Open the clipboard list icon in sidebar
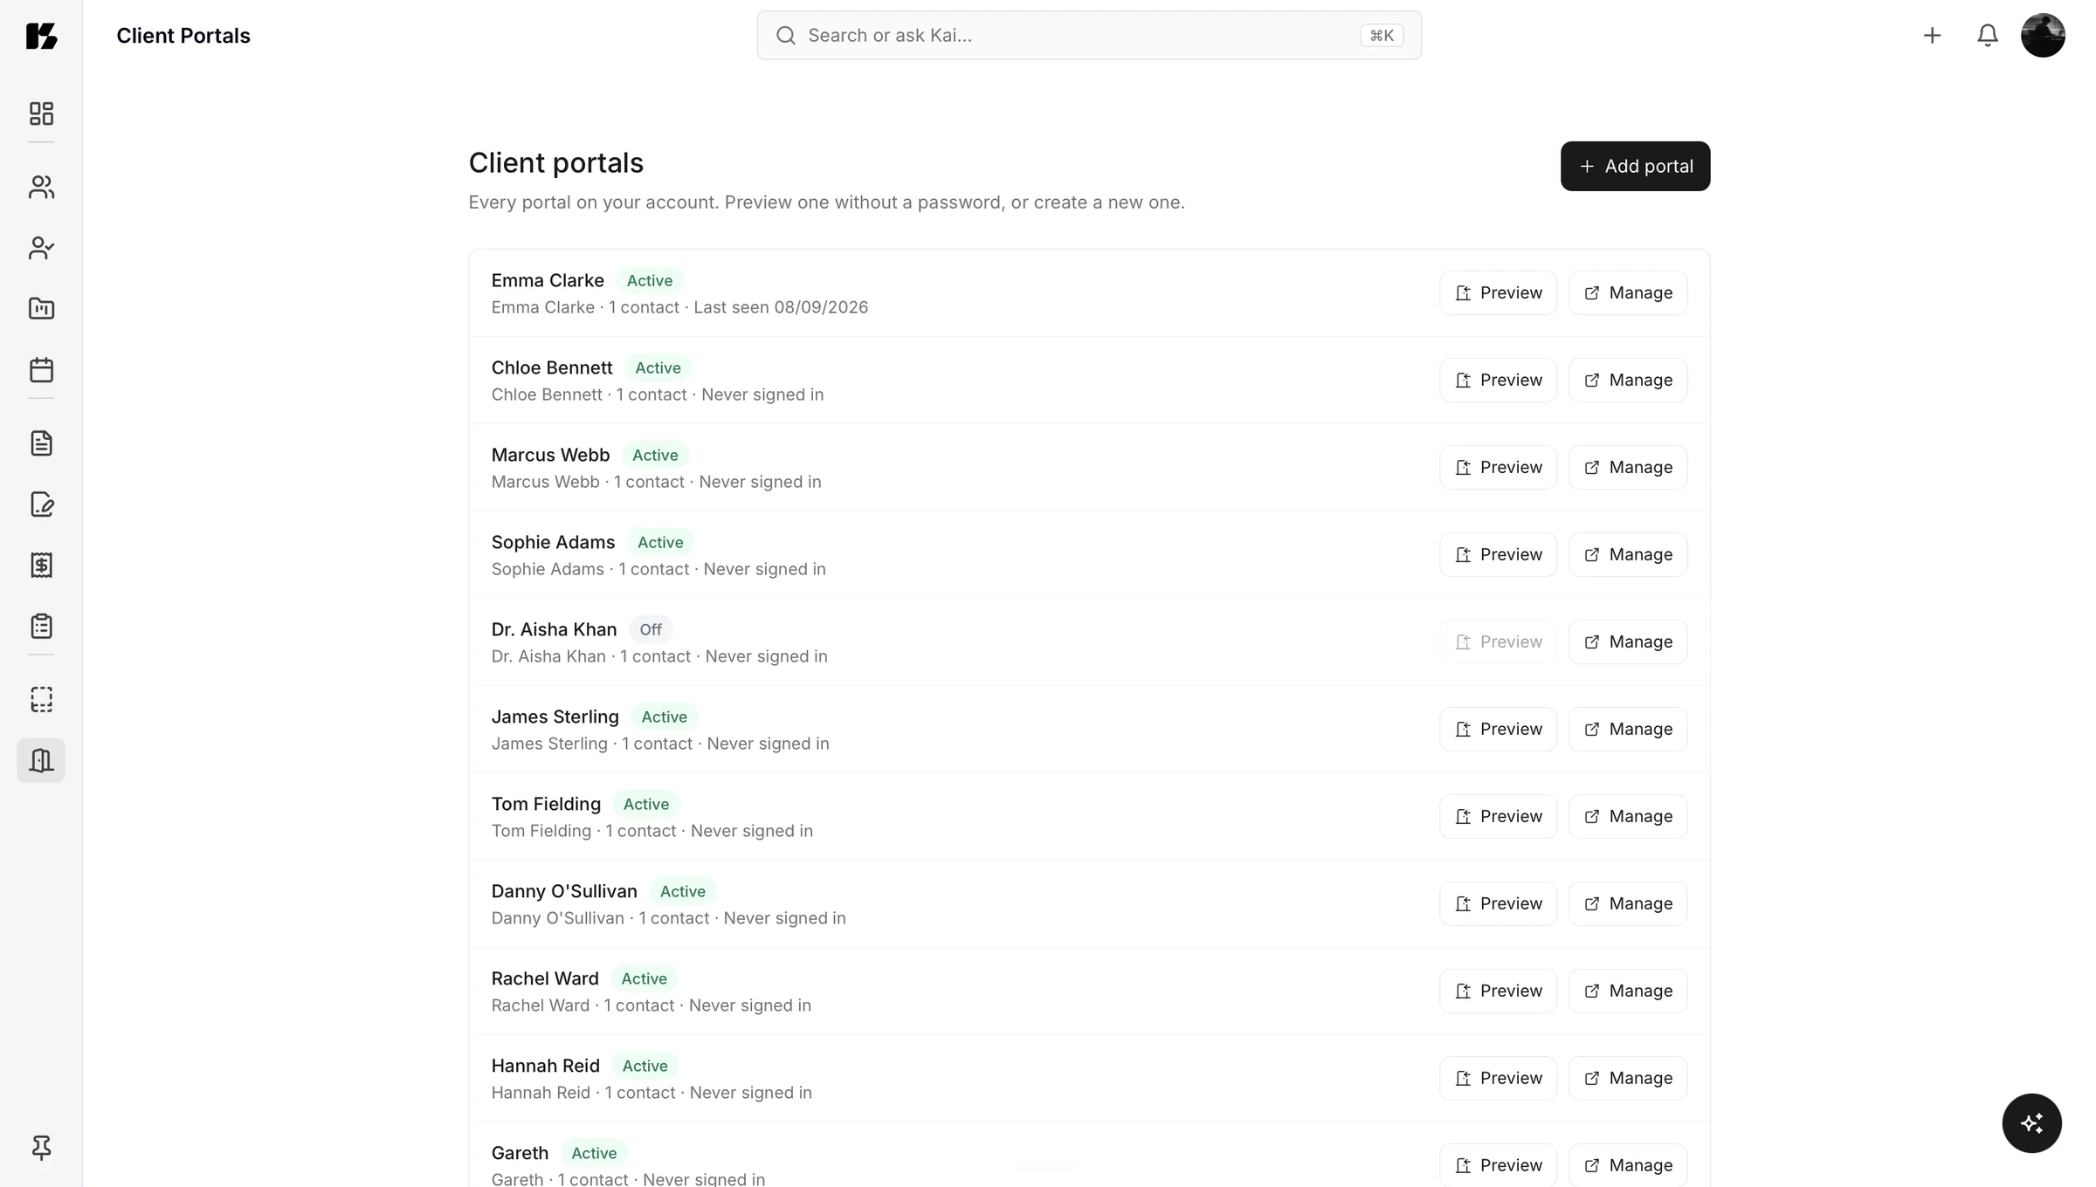This screenshot has height=1187, width=2096. [41, 626]
